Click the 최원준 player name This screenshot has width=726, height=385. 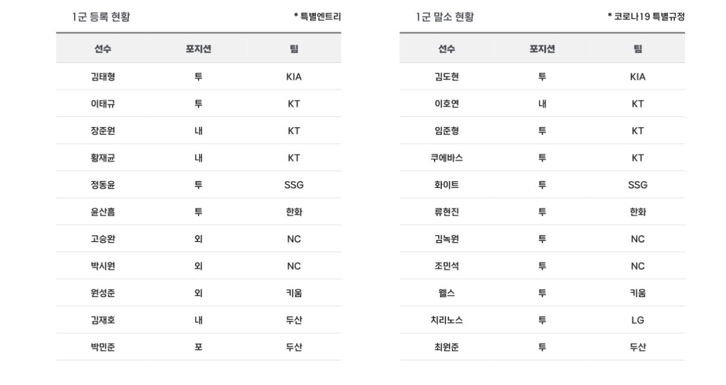[447, 347]
